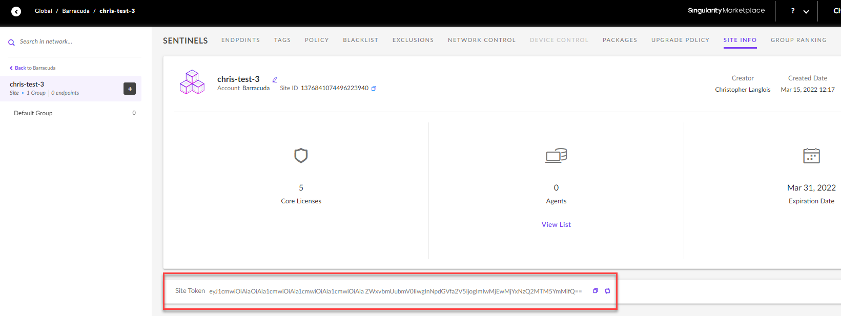Select Default Group in sidebar
The height and width of the screenshot is (316, 841).
[x=33, y=113]
